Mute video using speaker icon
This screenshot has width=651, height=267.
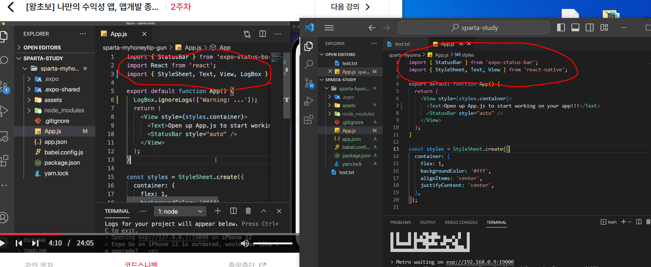(x=244, y=243)
